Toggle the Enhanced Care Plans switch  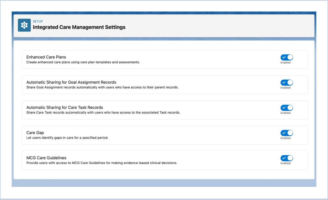(x=287, y=57)
